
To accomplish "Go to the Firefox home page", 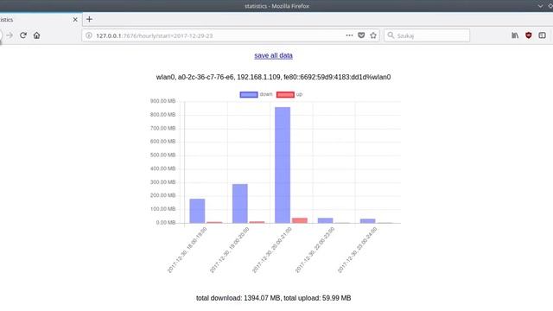I will (36, 35).
